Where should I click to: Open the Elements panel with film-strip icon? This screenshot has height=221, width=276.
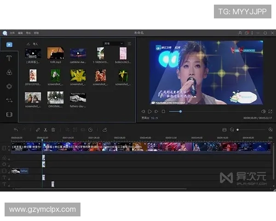point(9,114)
